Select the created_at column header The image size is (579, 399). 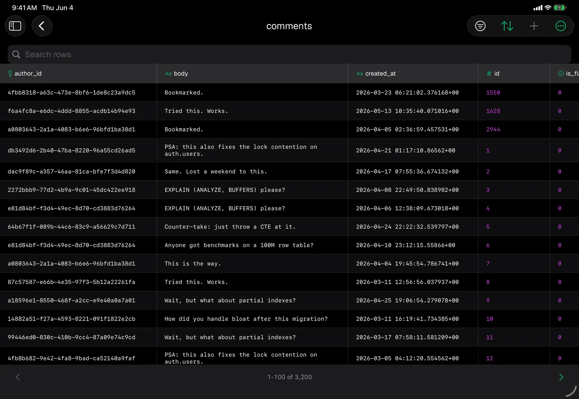413,73
